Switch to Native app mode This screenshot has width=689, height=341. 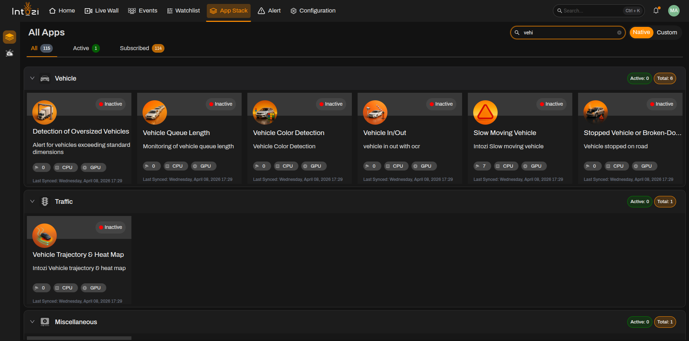641,32
